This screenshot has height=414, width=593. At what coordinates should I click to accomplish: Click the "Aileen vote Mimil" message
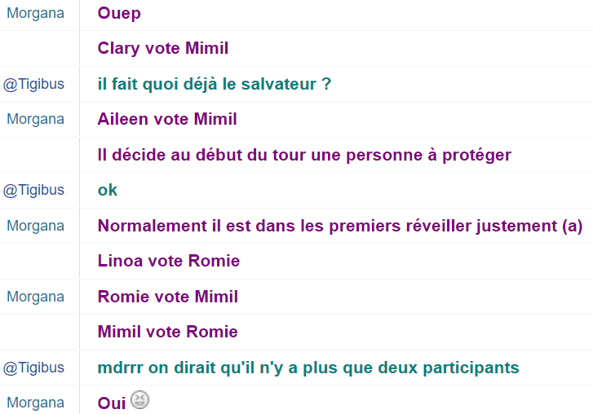pos(167,119)
